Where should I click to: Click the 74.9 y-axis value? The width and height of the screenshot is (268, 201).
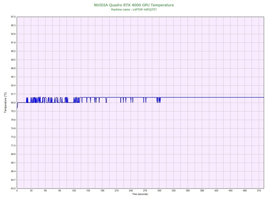coord(13,129)
